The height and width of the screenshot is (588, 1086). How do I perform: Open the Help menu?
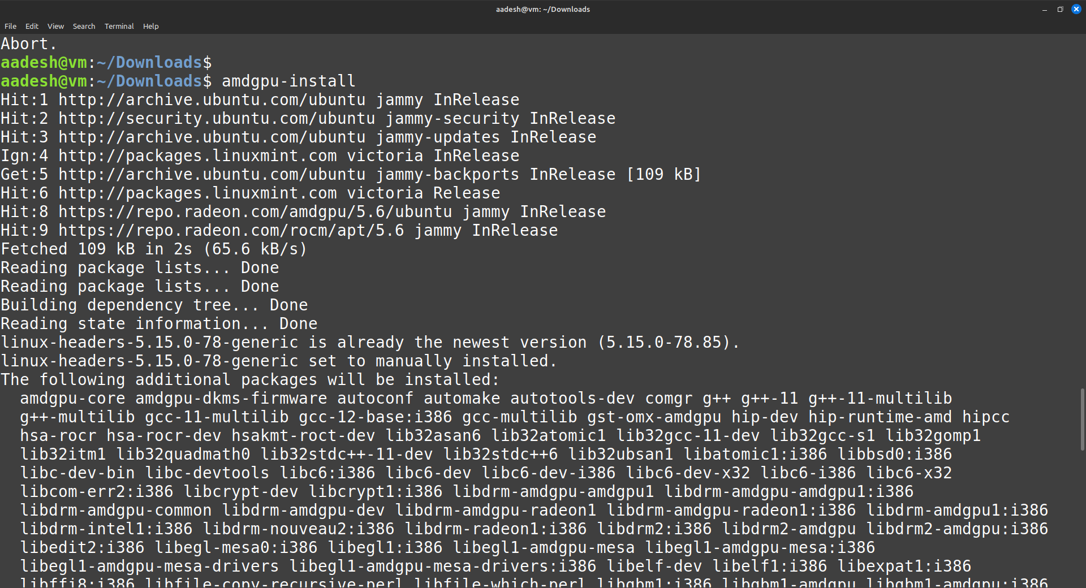click(x=150, y=26)
